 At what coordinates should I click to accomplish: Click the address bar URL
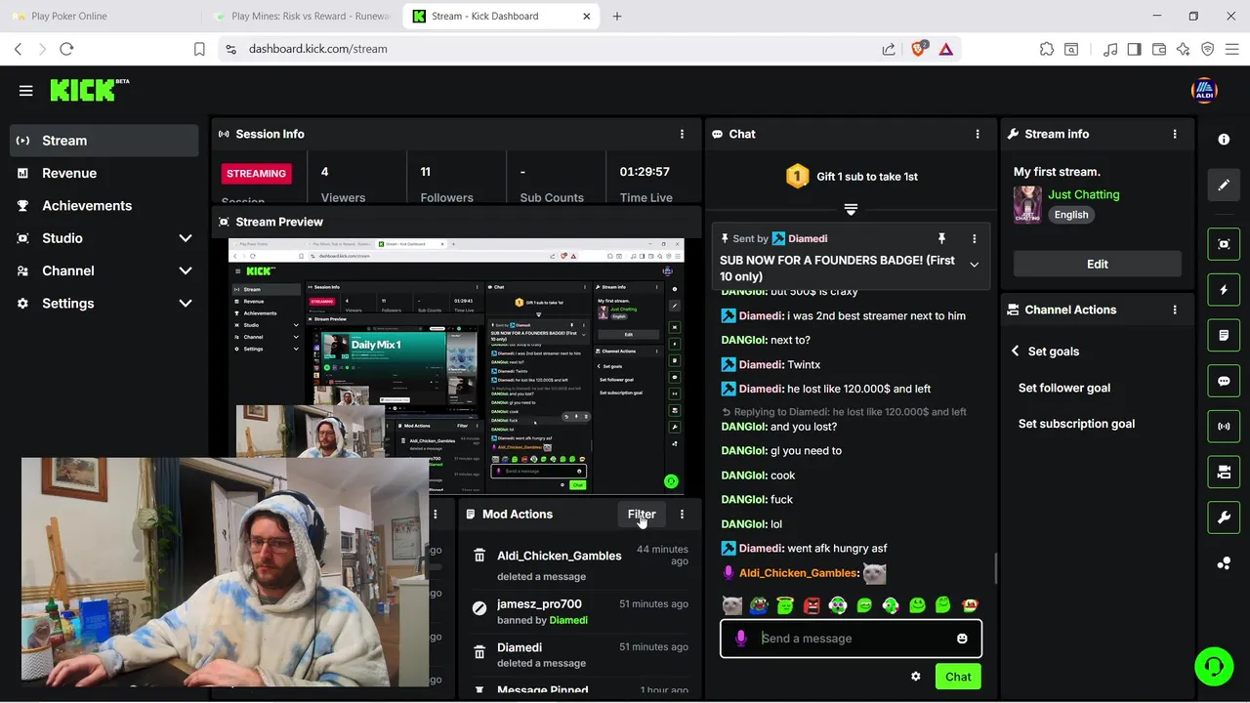pos(317,49)
